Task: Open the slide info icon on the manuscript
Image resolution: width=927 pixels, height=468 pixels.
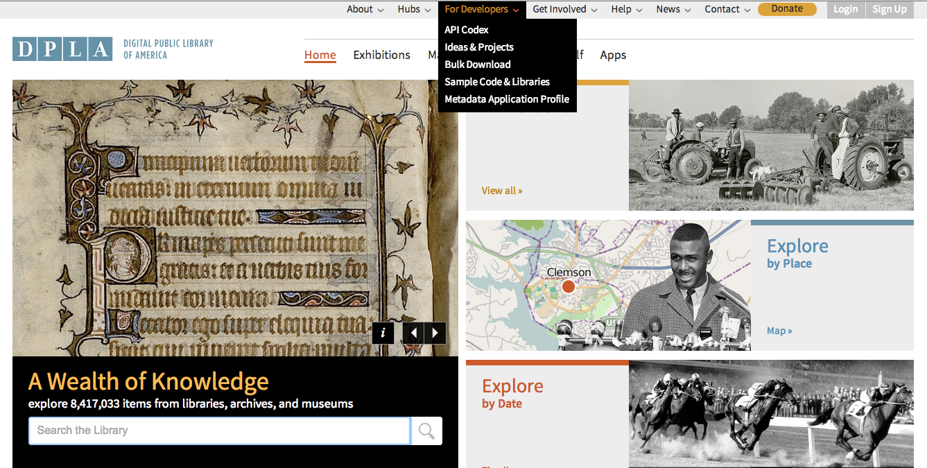Action: (383, 333)
